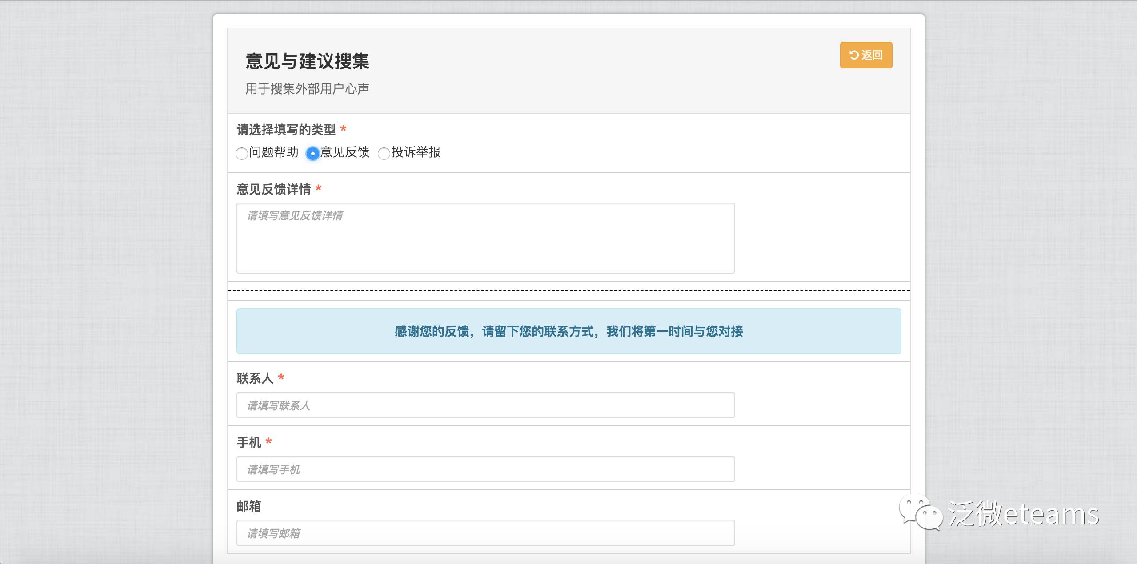Click the 手机 field label
The height and width of the screenshot is (564, 1137).
[248, 442]
